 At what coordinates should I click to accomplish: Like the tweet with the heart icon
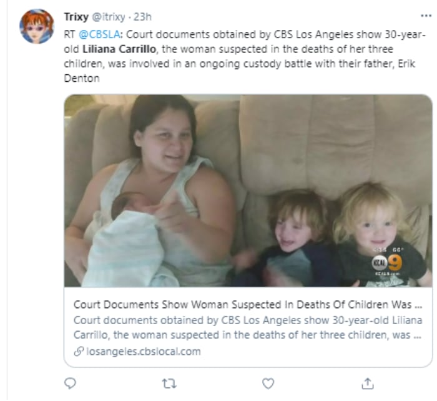(x=268, y=384)
